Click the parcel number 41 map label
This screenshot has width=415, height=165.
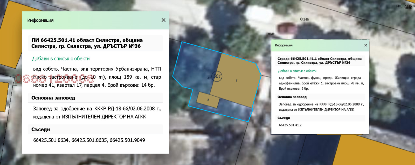[209, 78]
